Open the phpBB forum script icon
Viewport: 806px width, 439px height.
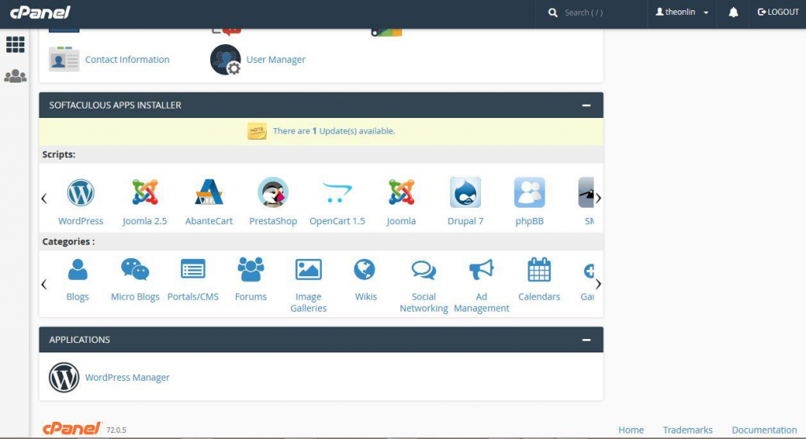(530, 193)
